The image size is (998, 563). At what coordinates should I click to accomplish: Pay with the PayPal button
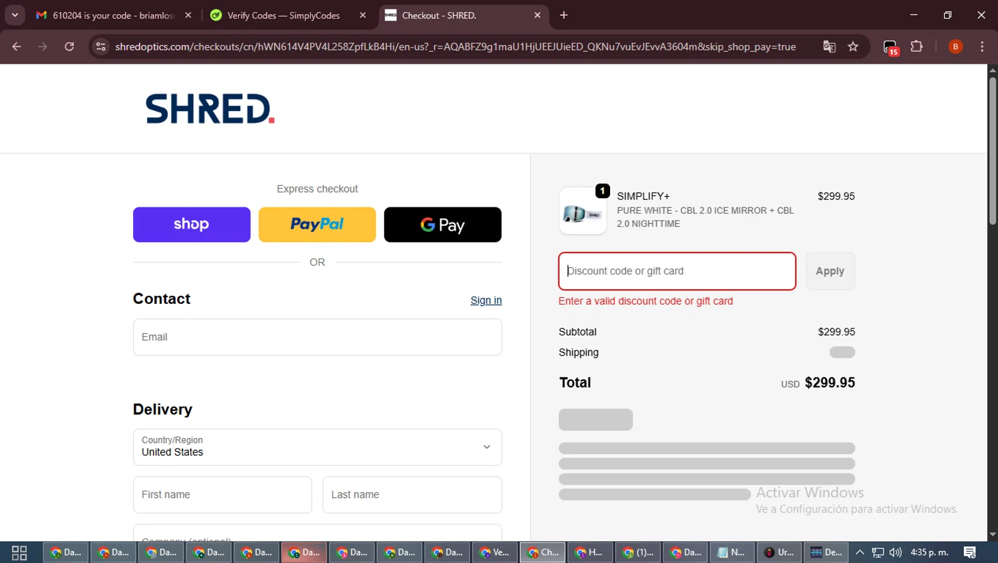point(317,225)
